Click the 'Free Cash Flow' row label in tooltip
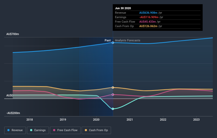The width and height of the screenshot is (217, 138). click(125, 22)
